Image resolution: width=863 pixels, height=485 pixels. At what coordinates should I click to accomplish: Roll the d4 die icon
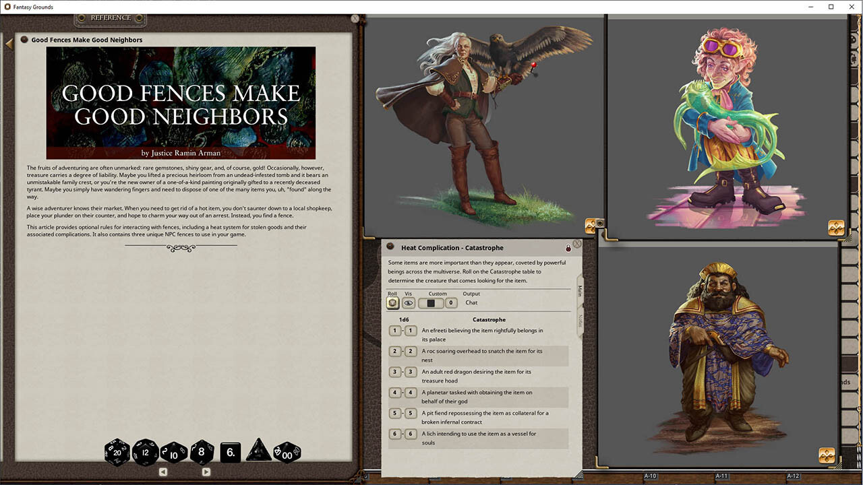tap(258, 452)
